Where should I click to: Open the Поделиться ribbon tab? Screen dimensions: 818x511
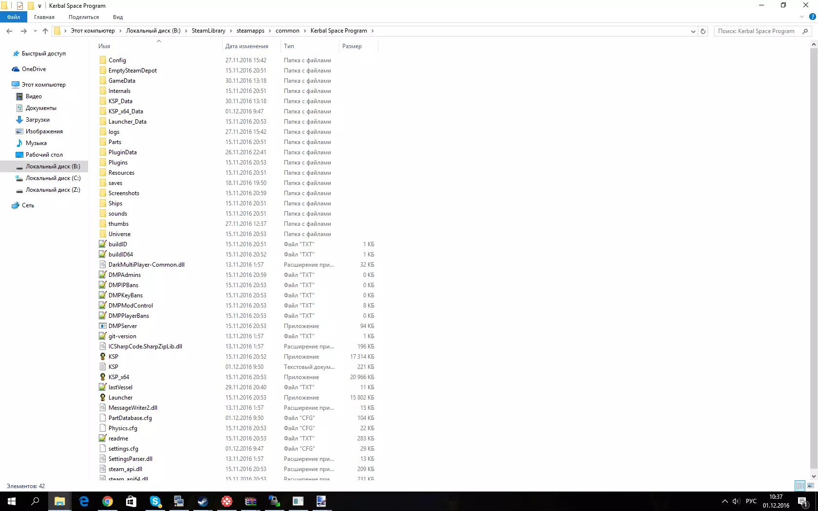pyautogui.click(x=84, y=17)
